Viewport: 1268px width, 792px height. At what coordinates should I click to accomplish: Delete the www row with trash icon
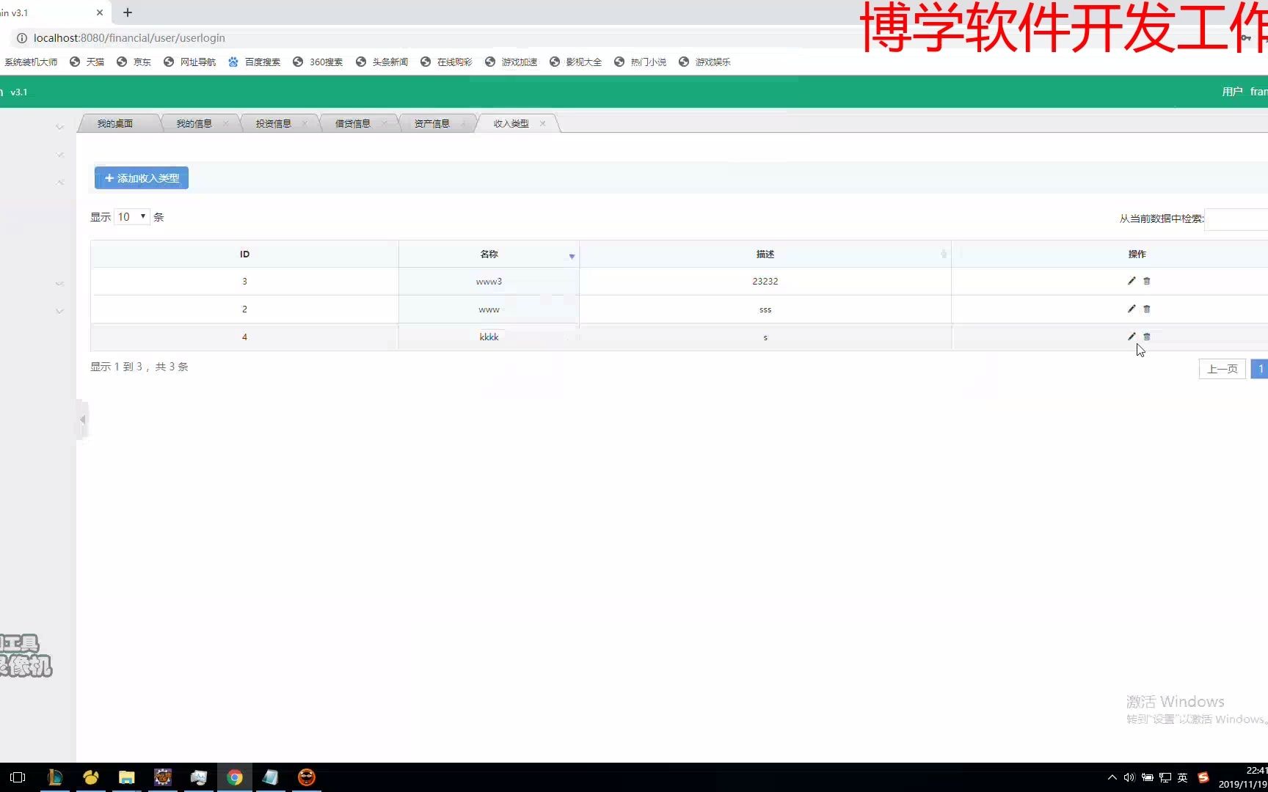tap(1147, 309)
